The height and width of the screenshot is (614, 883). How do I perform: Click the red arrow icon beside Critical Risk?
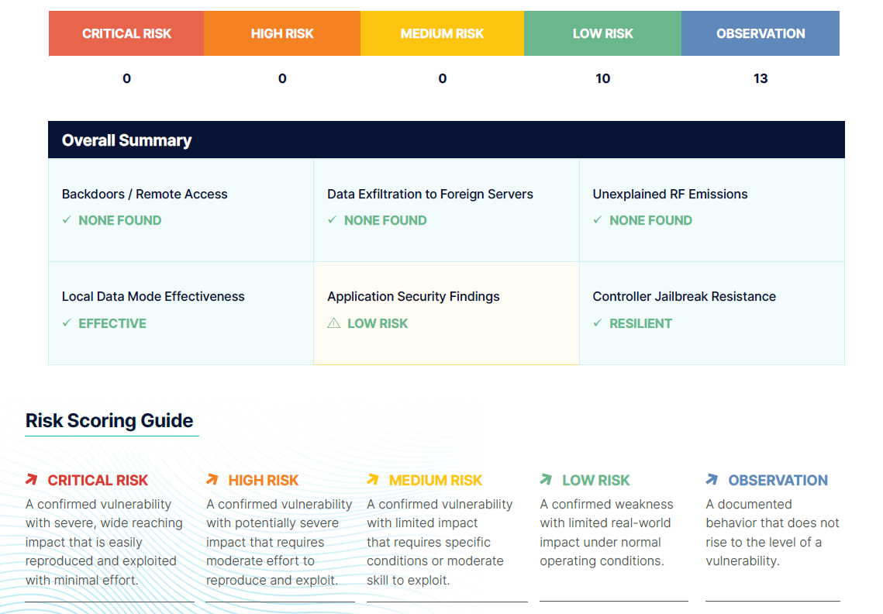pos(32,479)
